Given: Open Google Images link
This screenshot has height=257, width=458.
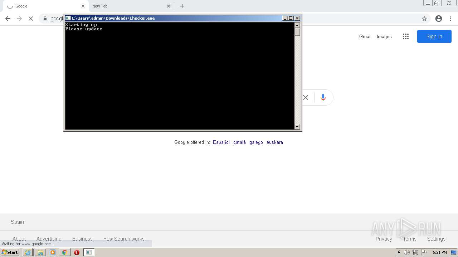Looking at the screenshot, I should click(384, 36).
